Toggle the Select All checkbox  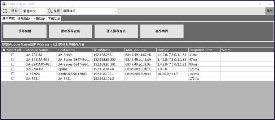click(4, 50)
